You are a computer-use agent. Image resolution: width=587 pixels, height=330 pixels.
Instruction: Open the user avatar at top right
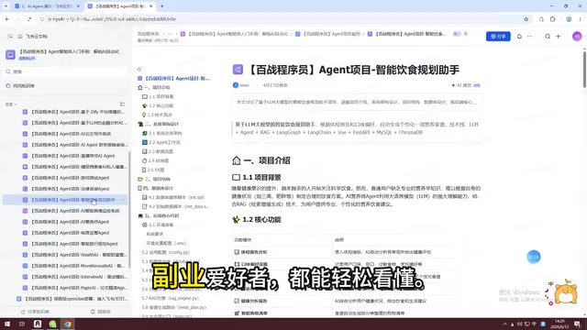pos(577,37)
